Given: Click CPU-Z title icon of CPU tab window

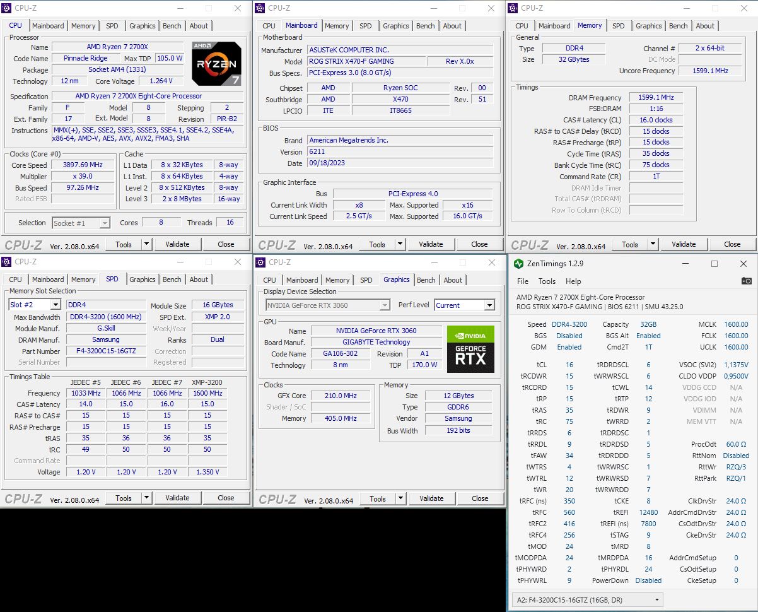Looking at the screenshot, I should 7,8.
